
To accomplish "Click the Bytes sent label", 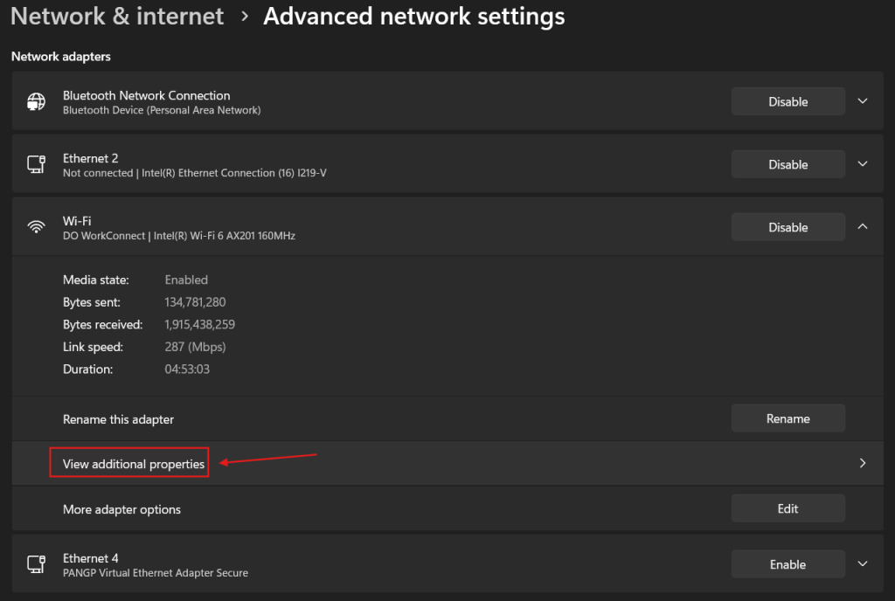I will 91,302.
